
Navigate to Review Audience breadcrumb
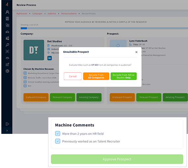point(69,13)
